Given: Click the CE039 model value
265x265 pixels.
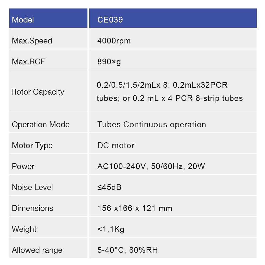Looking at the screenshot, I should pyautogui.click(x=110, y=20).
